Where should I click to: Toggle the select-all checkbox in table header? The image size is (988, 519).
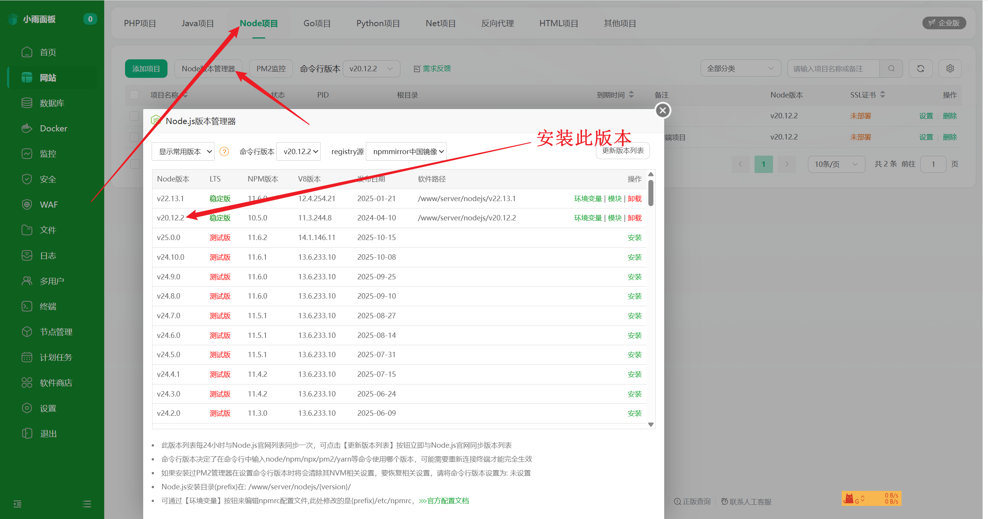click(134, 95)
